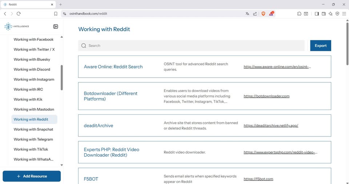349x184 pixels.
Task: Open Working with Bluesky section
Action: coord(32,59)
